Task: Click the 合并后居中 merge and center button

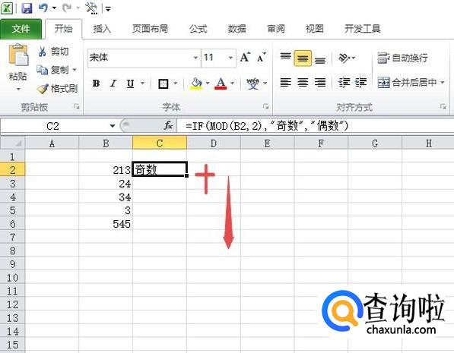Action: click(411, 83)
